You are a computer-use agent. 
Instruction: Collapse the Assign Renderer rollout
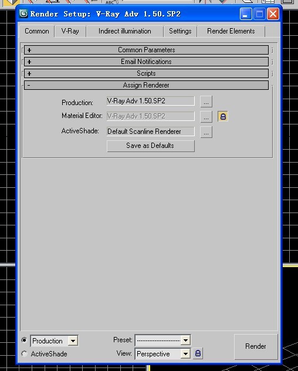146,85
